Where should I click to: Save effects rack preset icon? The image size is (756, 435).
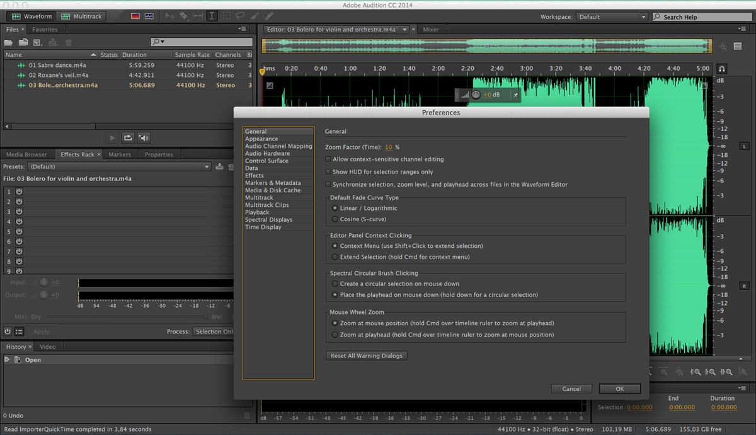pyautogui.click(x=219, y=166)
